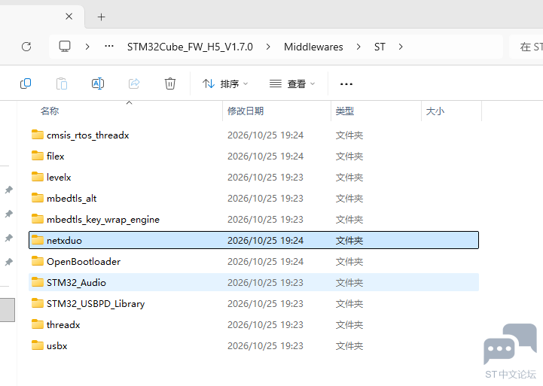Expand chevron after Middlewares breadcrumb
The height and width of the screenshot is (386, 543).
pyautogui.click(x=358, y=47)
